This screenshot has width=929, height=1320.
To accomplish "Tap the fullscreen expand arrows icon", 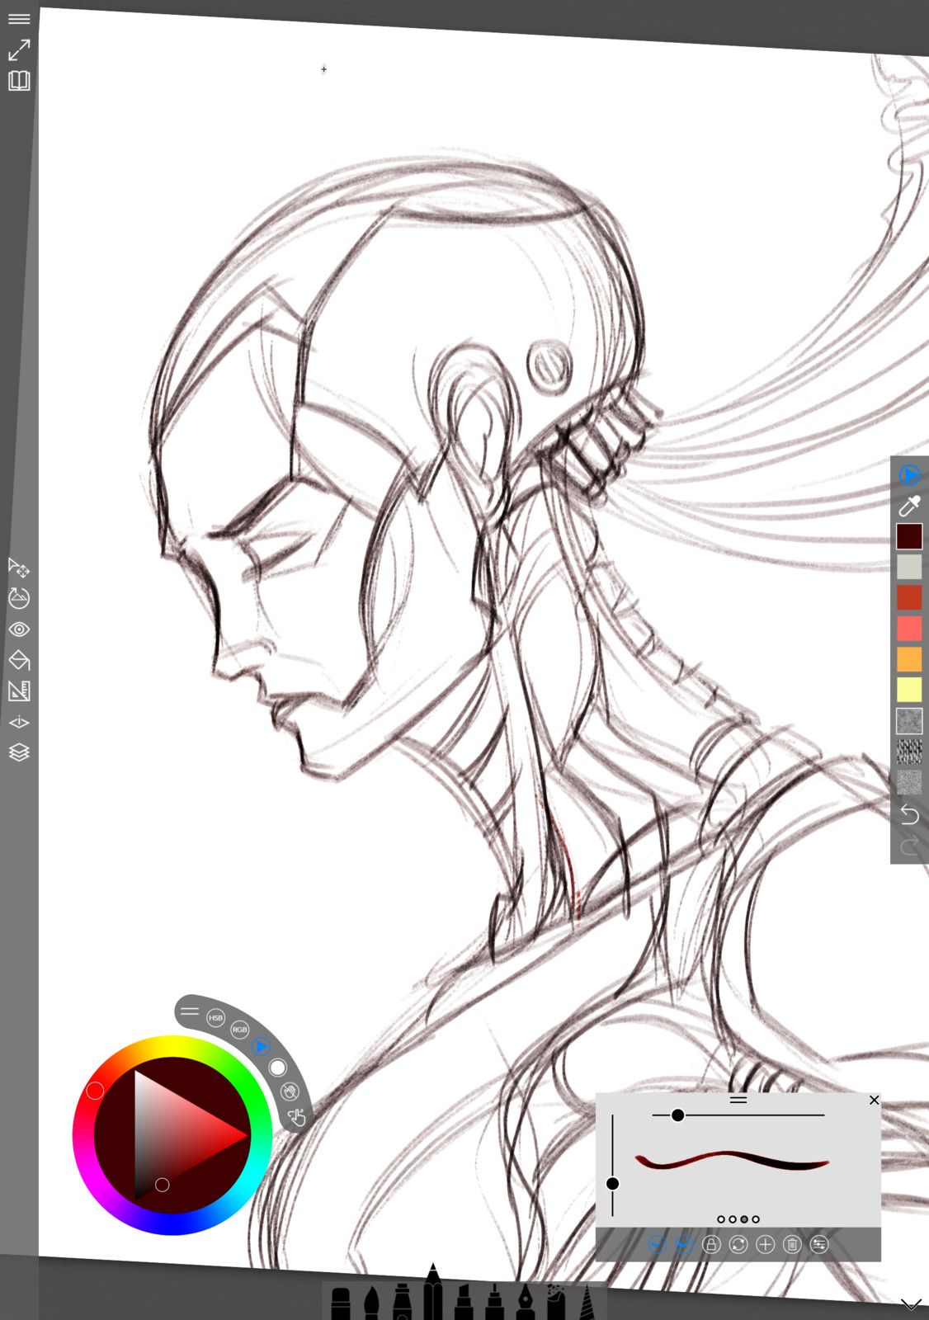I will 19,49.
